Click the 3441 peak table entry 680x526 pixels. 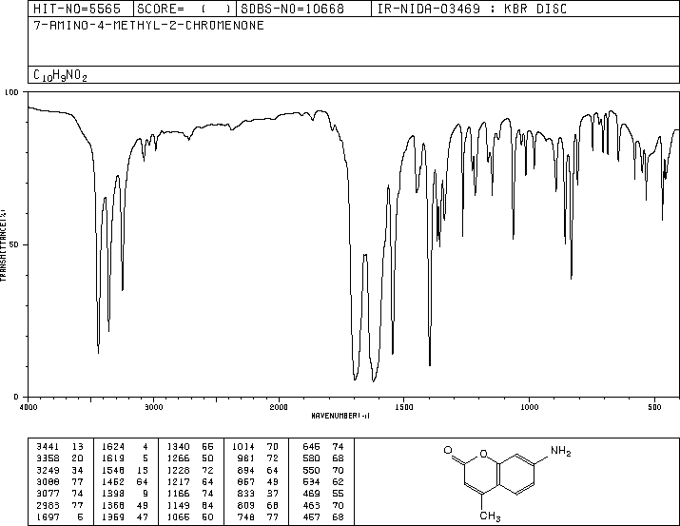(x=48, y=447)
